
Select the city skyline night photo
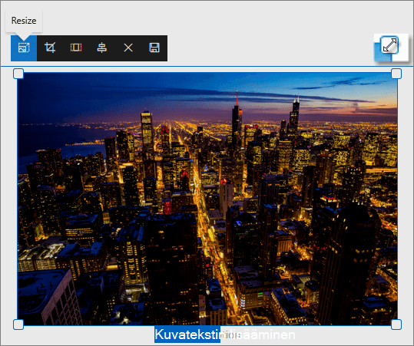(x=207, y=199)
